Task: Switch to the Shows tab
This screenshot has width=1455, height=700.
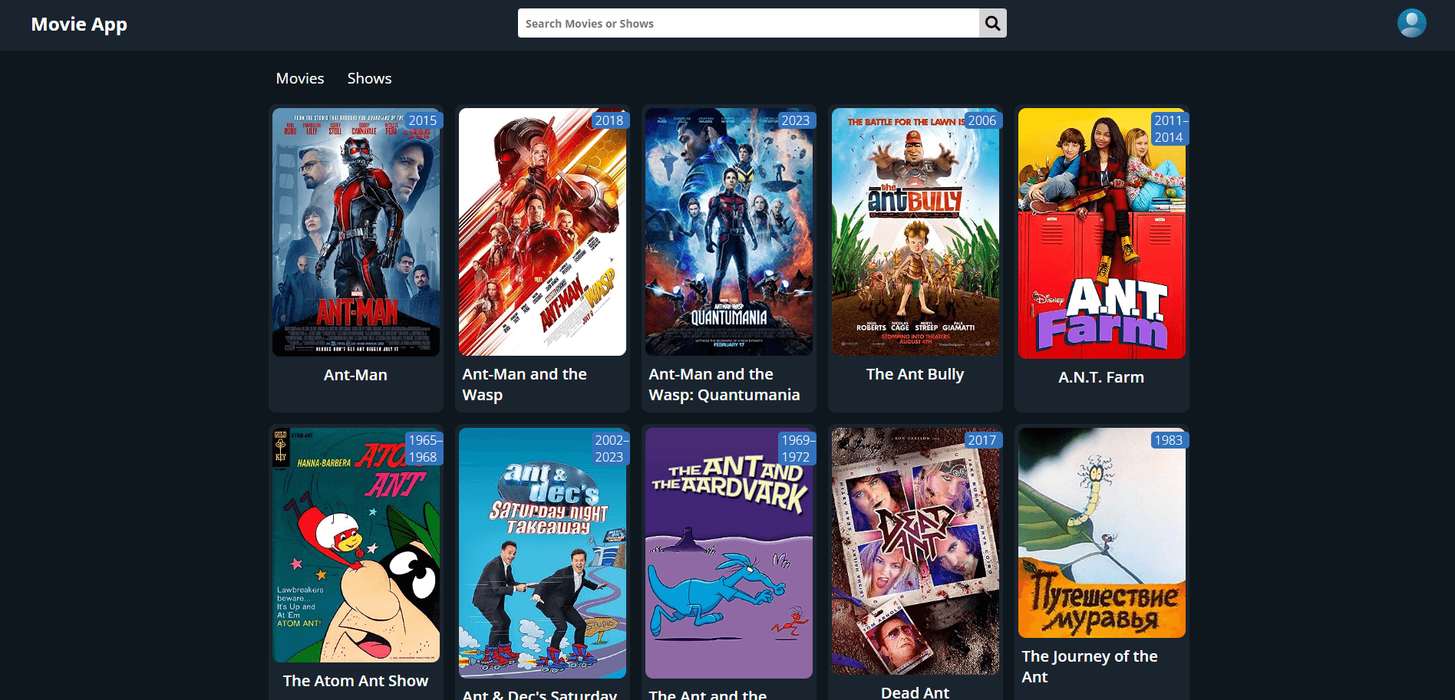Action: point(369,78)
